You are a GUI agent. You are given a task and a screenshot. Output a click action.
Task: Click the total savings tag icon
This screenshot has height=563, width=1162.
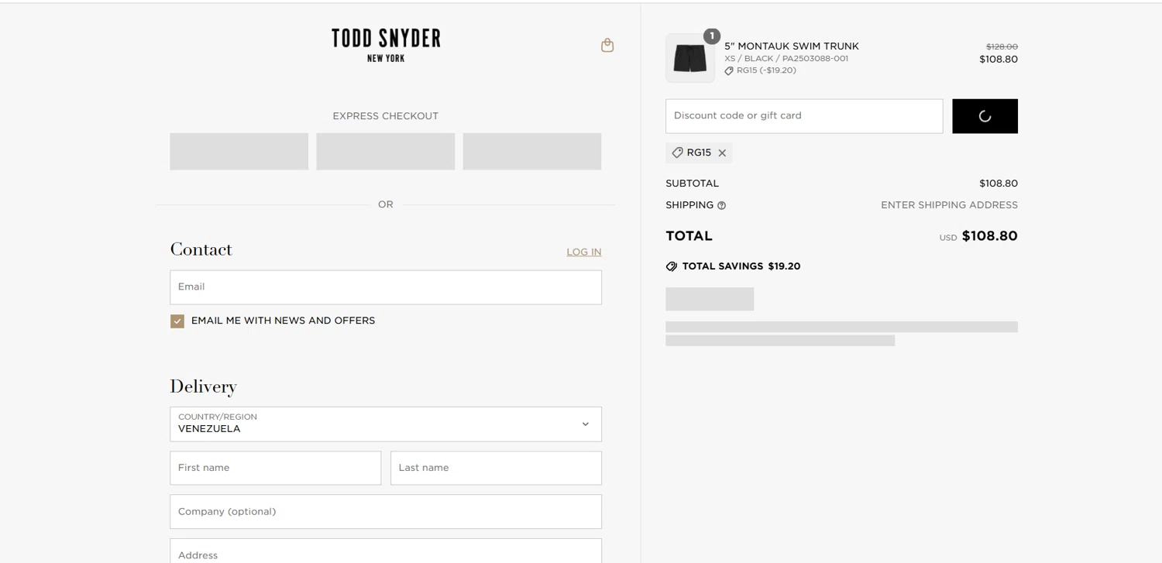tap(672, 266)
